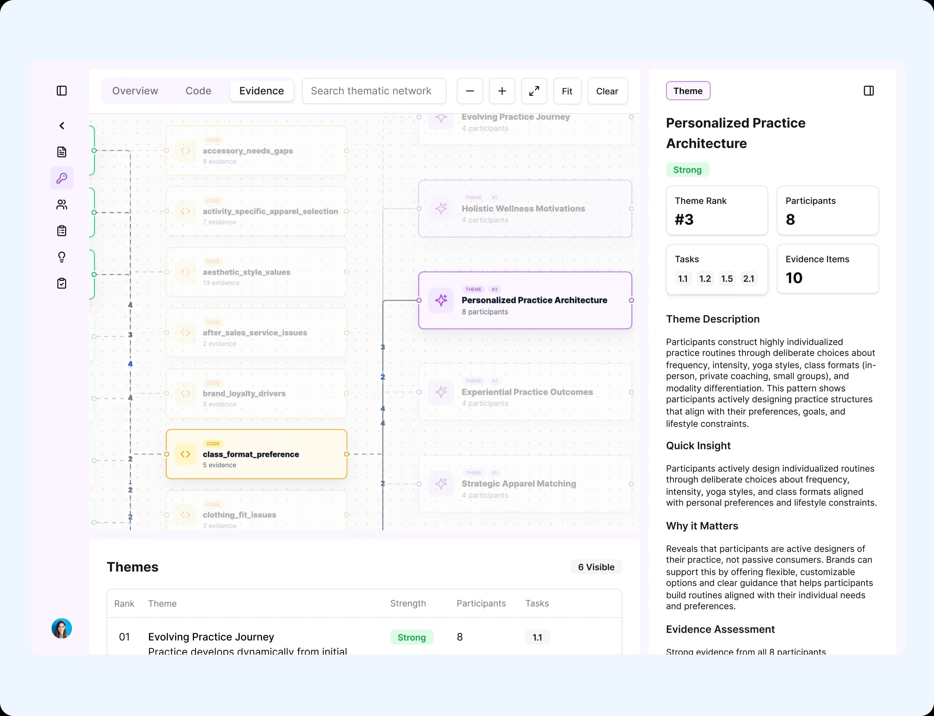
Task: Click the code icon on accessory_needs_gaps
Action: pos(185,150)
